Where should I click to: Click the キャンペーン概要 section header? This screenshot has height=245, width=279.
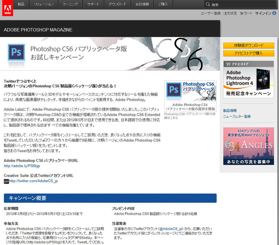[x=110, y=198]
